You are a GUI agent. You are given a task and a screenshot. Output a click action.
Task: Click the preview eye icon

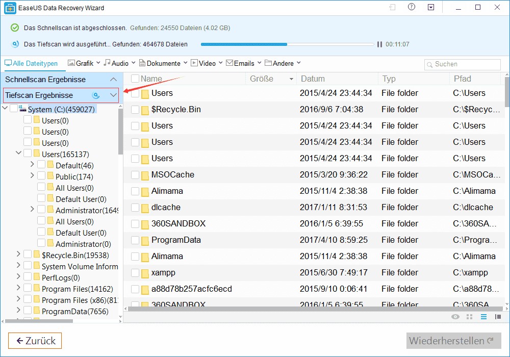click(x=455, y=317)
